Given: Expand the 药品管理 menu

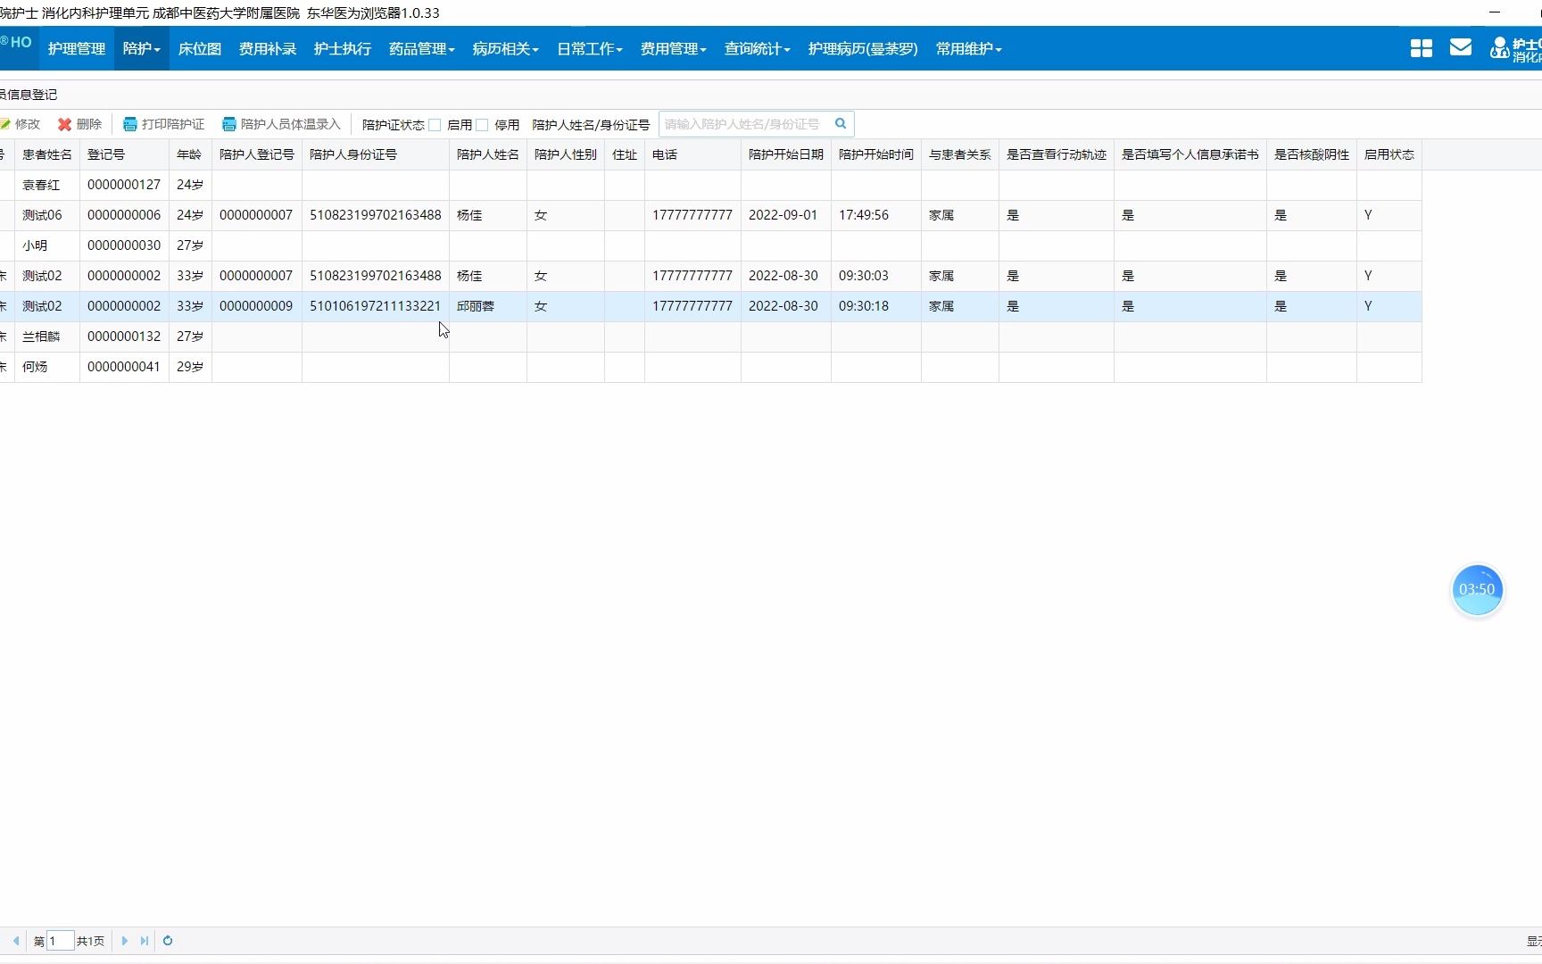Looking at the screenshot, I should [x=422, y=48].
